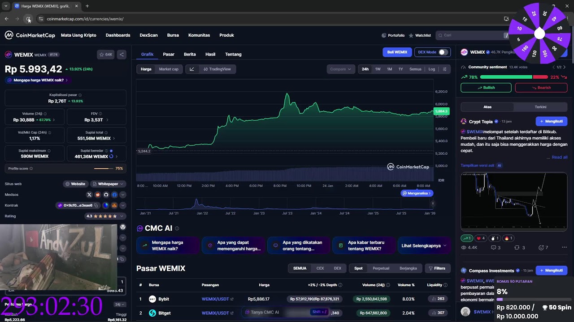Screen dimensions: 574x322
Task: Filter markets by Perpetual
Action: click(x=381, y=268)
